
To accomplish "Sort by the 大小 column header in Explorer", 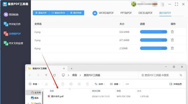I will click(139, 91).
